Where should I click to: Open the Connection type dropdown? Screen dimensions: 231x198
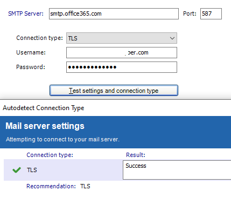tap(122, 38)
